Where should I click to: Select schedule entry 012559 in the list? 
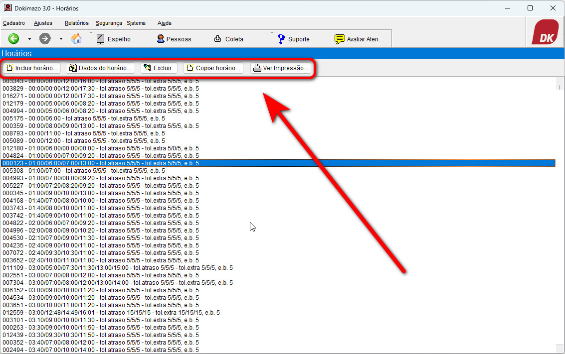(x=111, y=313)
